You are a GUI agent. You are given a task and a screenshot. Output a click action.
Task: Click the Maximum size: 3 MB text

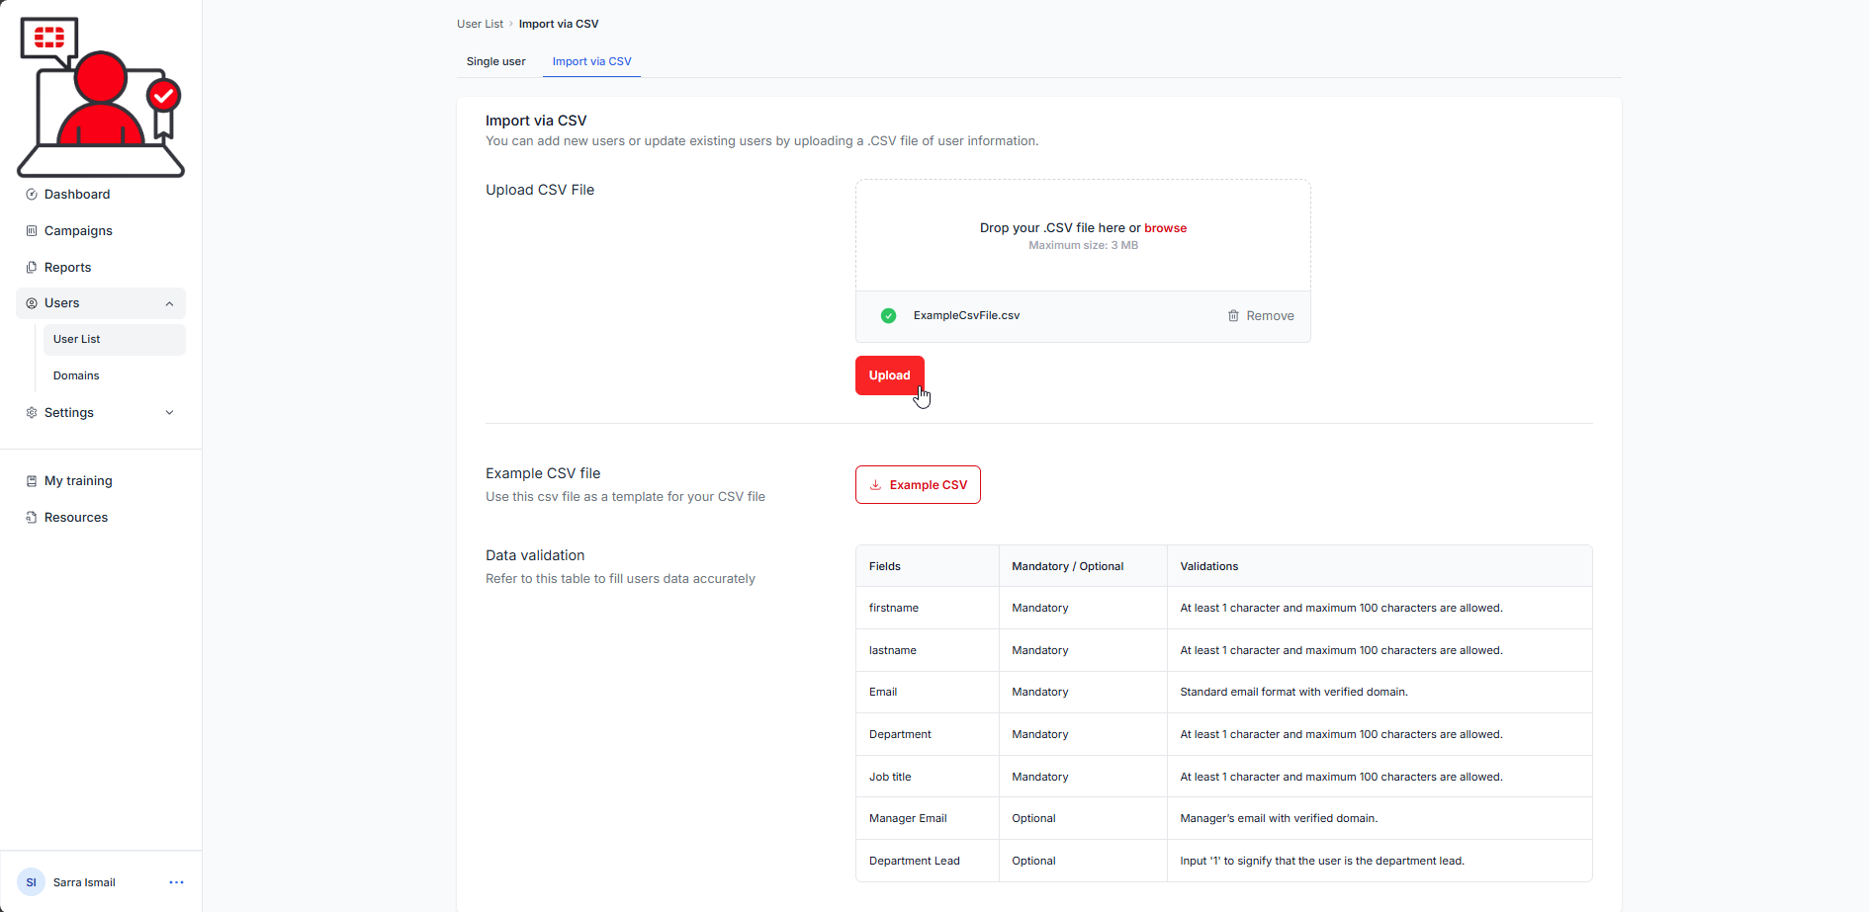click(x=1083, y=245)
